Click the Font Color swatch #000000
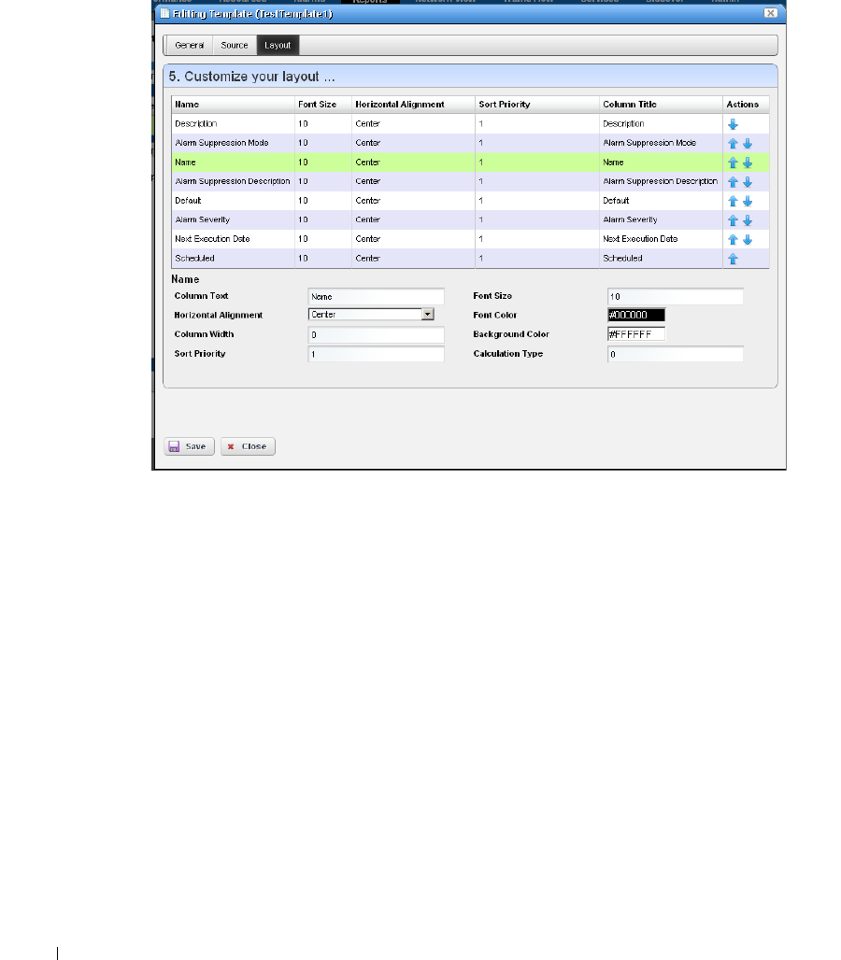This screenshot has height=960, width=841. [x=635, y=315]
